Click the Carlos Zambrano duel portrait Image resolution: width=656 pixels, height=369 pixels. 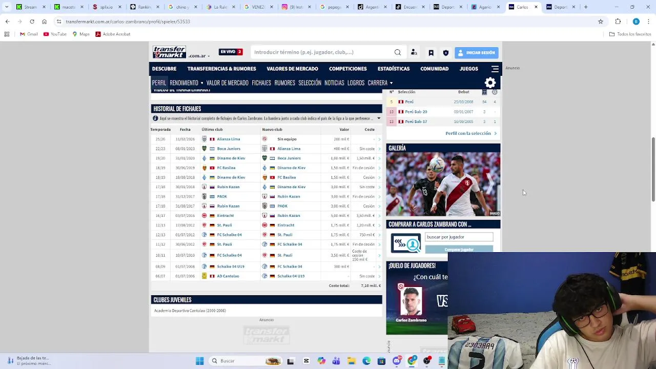point(411,301)
